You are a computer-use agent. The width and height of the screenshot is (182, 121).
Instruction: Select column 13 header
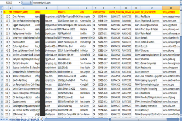coord(171,8)
